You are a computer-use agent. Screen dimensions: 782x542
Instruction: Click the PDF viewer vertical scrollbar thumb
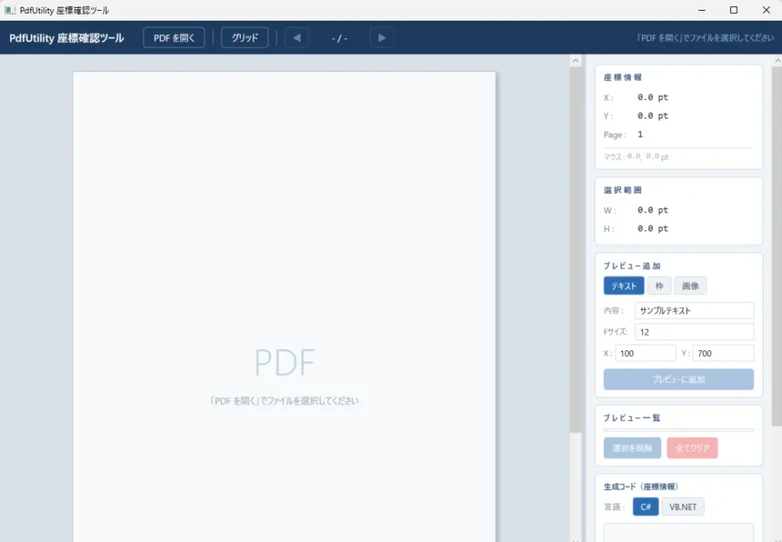(576, 249)
